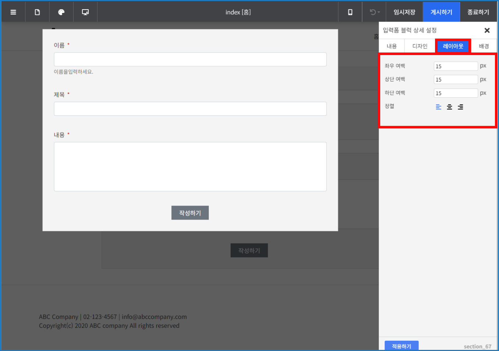Viewport: 499px width, 351px height.
Task: Open the page management icon
Action: pyautogui.click(x=37, y=11)
